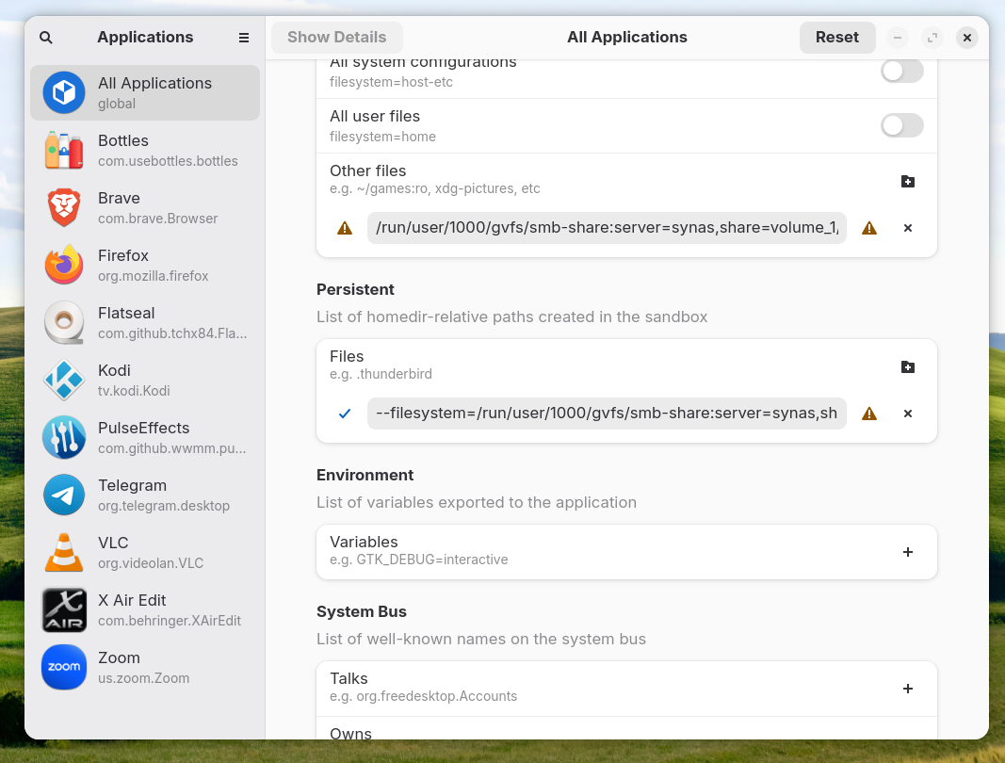This screenshot has height=763, width=1005.
Task: Click the blue checkmark on the persistent entry
Action: point(345,414)
